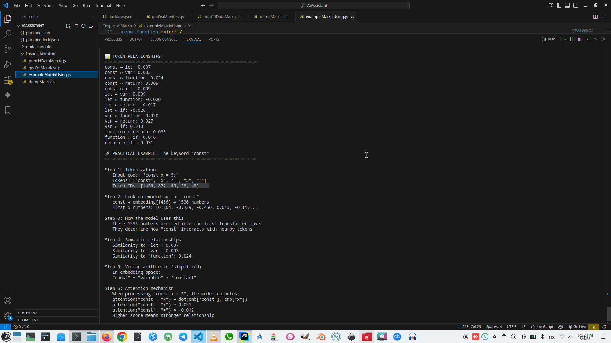This screenshot has width=611, height=343.
Task: Expand the OUTLINE section
Action: click(x=29, y=313)
